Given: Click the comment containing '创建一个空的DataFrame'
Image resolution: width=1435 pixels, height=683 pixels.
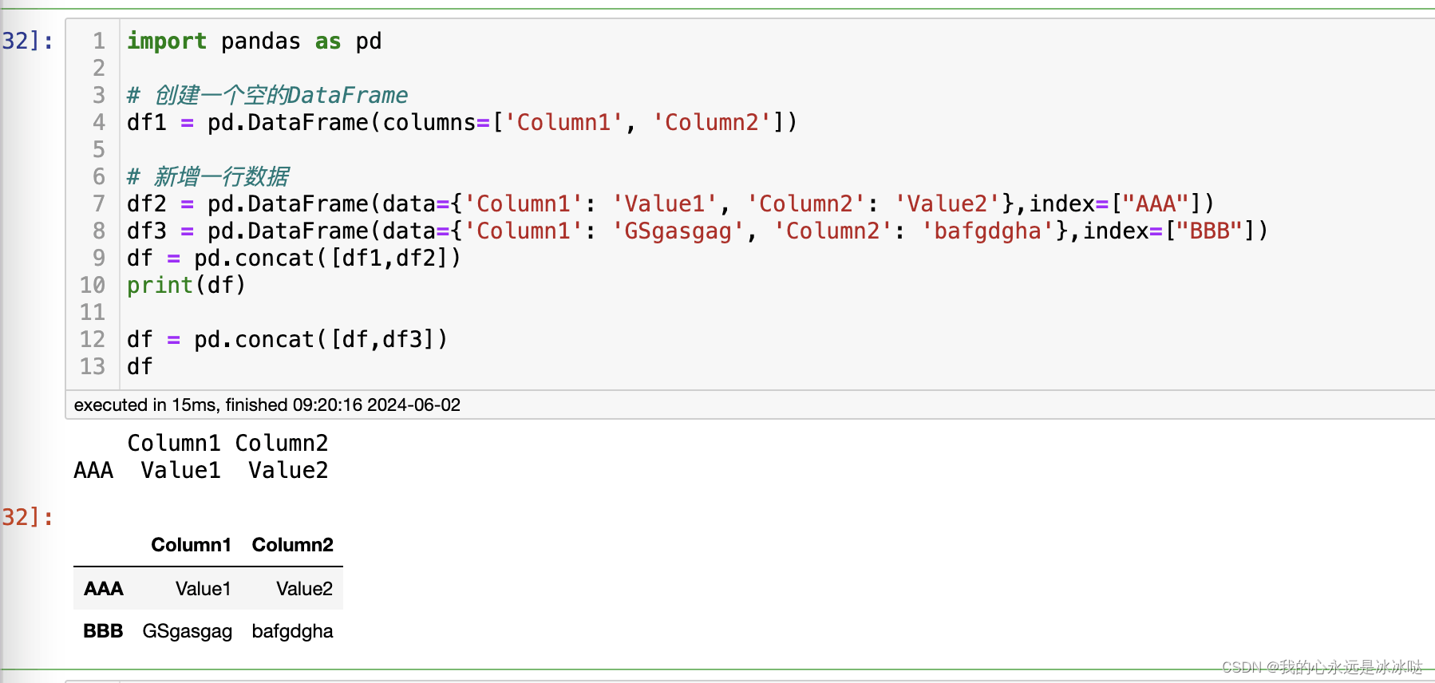Looking at the screenshot, I should (267, 96).
